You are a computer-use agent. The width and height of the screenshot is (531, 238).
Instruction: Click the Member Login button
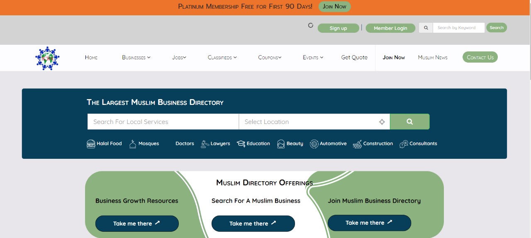coord(390,28)
